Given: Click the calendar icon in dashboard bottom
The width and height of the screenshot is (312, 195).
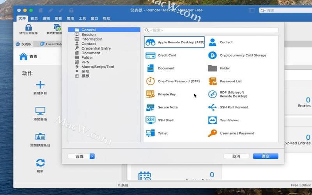Looking at the screenshot, I should tap(145, 176).
